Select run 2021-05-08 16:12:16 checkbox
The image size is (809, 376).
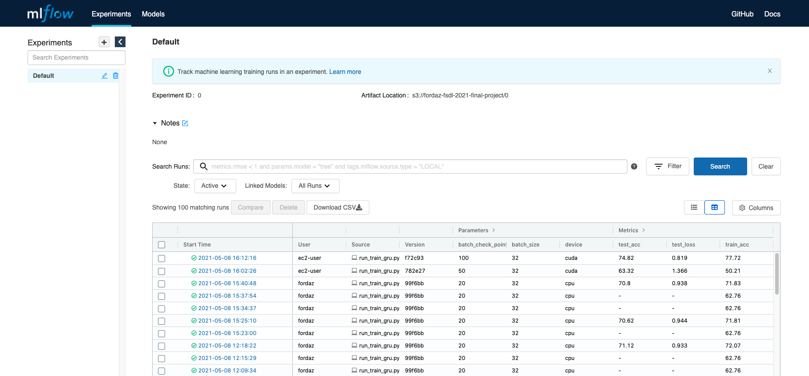coord(162,259)
